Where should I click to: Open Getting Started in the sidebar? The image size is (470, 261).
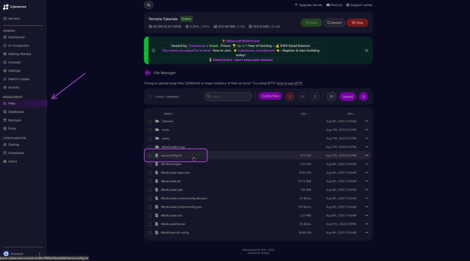(x=19, y=54)
